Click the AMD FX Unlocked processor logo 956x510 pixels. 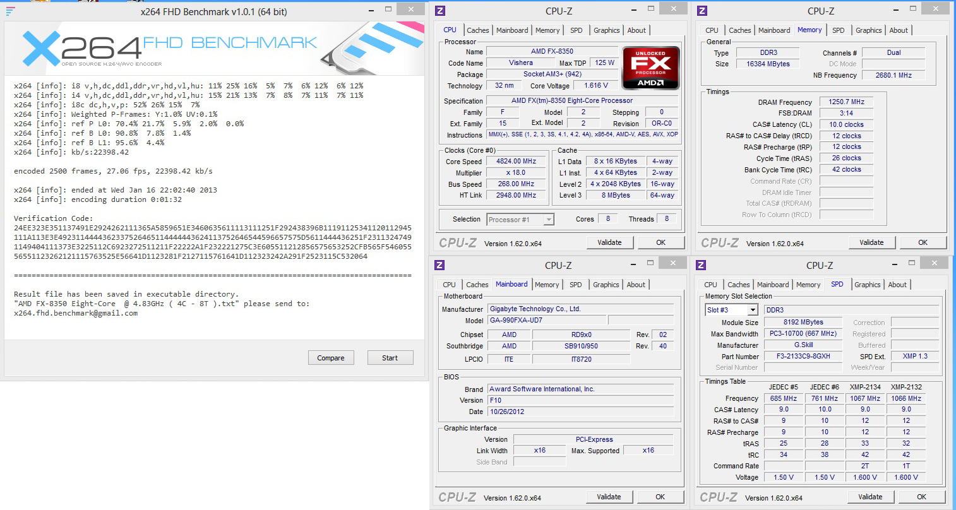click(x=650, y=67)
